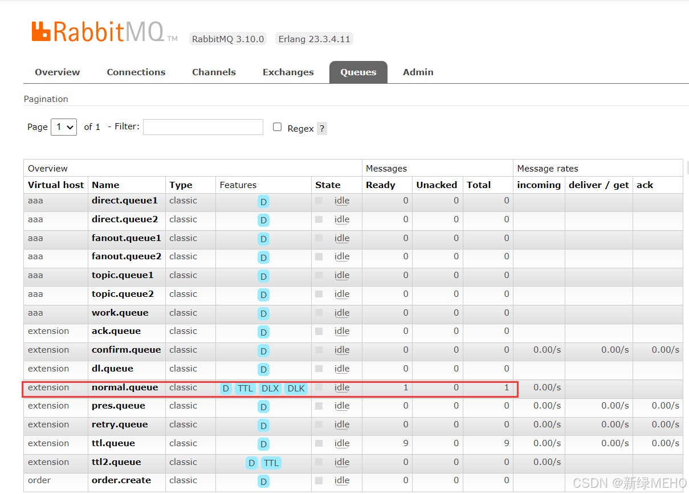The image size is (689, 494).
Task: Click the DLK badge on normal.queue
Action: 296,389
